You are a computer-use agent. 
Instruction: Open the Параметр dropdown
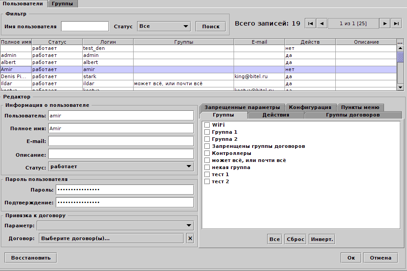115,226
